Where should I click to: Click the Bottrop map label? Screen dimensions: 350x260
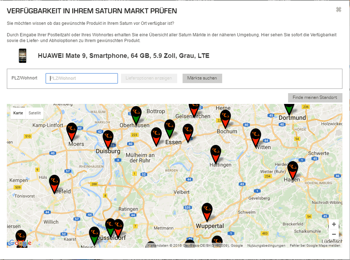click(x=156, y=111)
